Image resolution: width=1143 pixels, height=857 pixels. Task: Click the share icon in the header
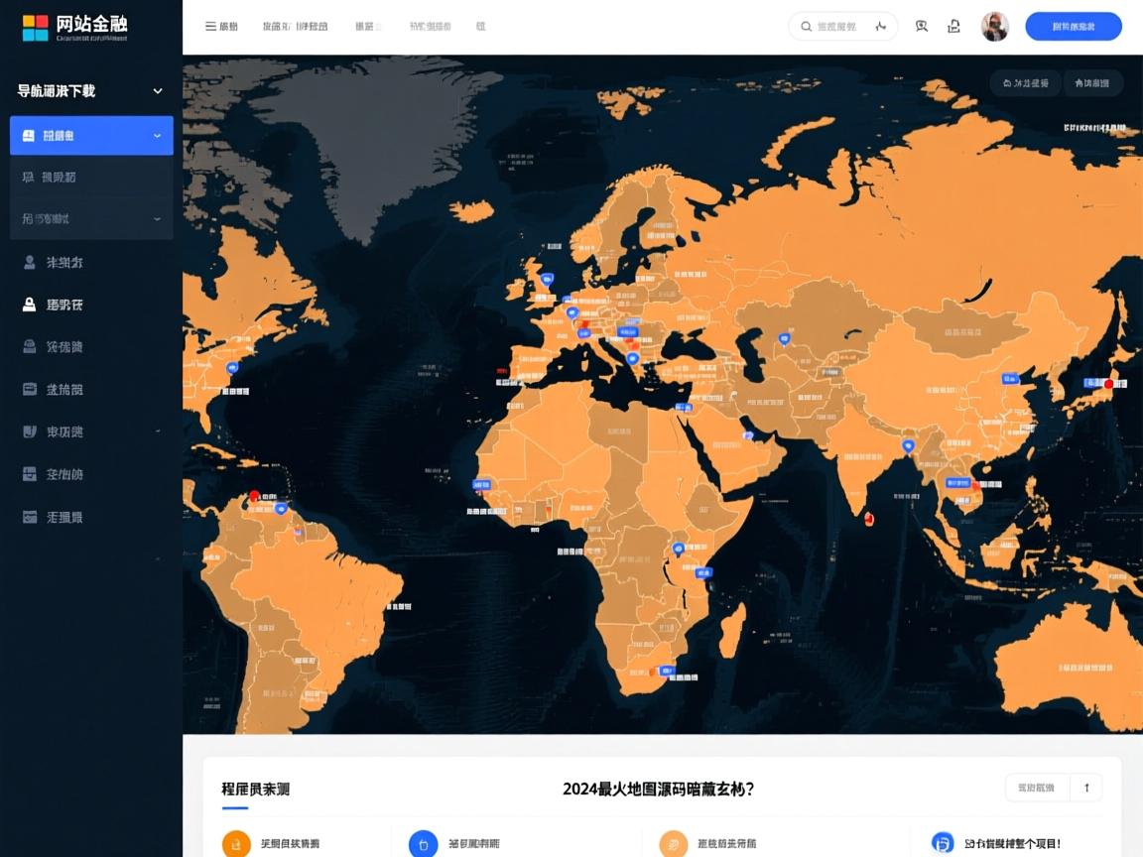point(953,27)
